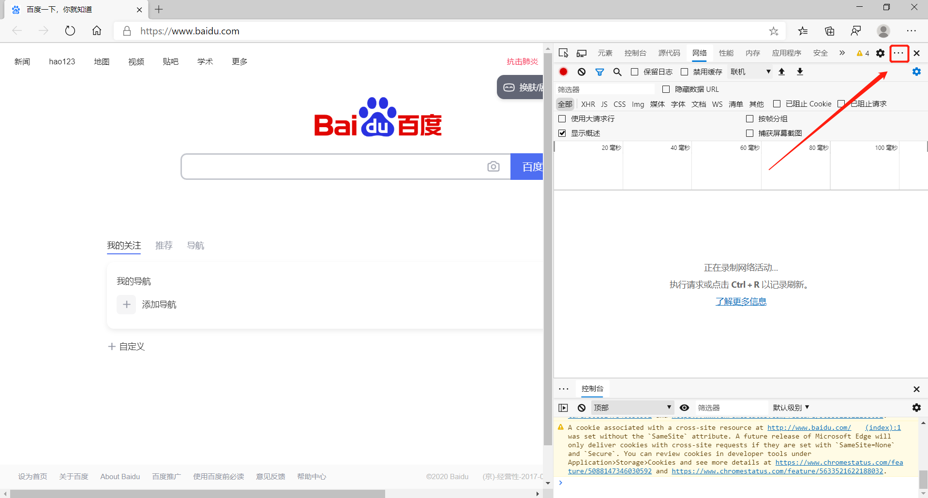This screenshot has height=498, width=928.
Task: Stop recording network log red button
Action: 563,72
